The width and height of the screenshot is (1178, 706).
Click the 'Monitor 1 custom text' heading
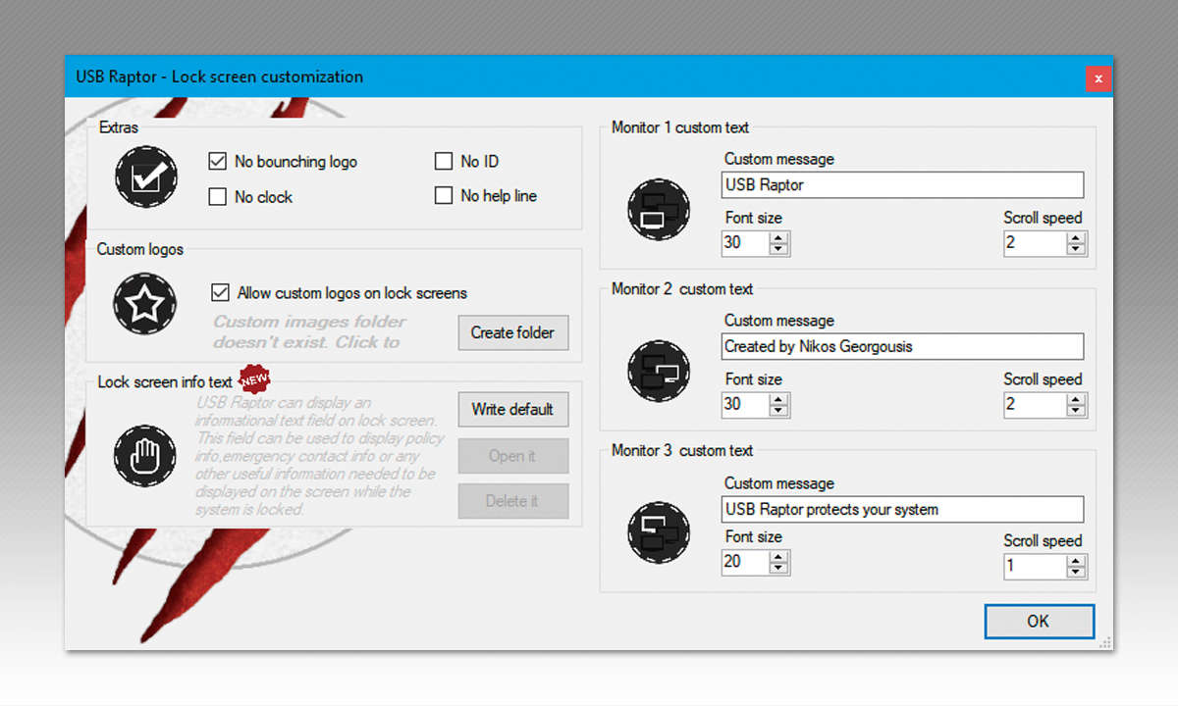(x=680, y=127)
